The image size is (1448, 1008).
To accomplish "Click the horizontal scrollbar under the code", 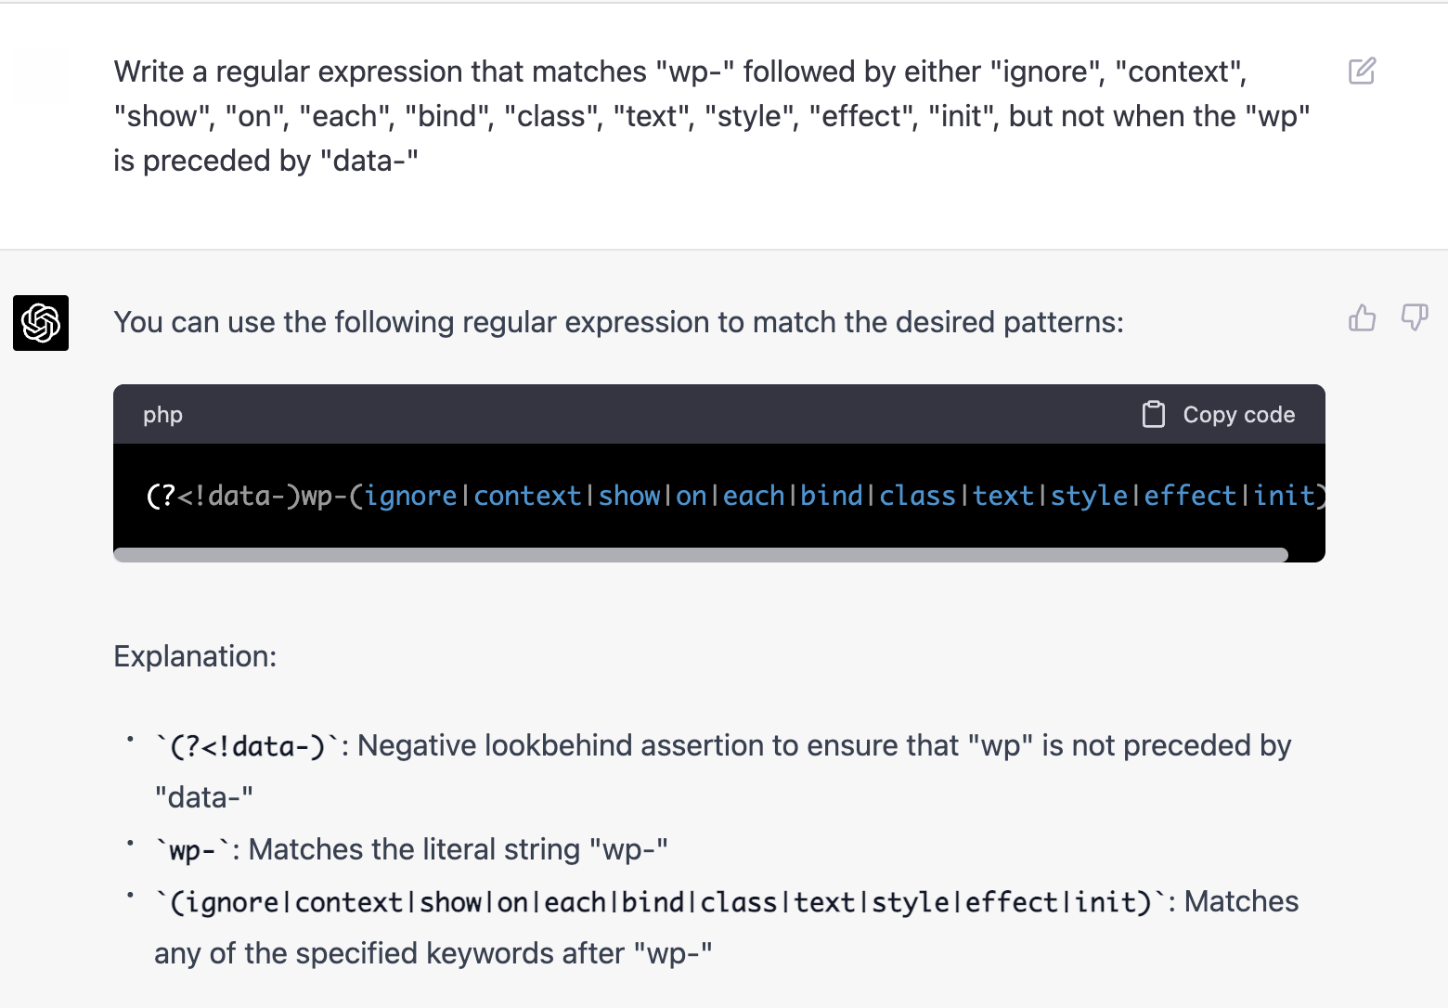I will coord(700,554).
